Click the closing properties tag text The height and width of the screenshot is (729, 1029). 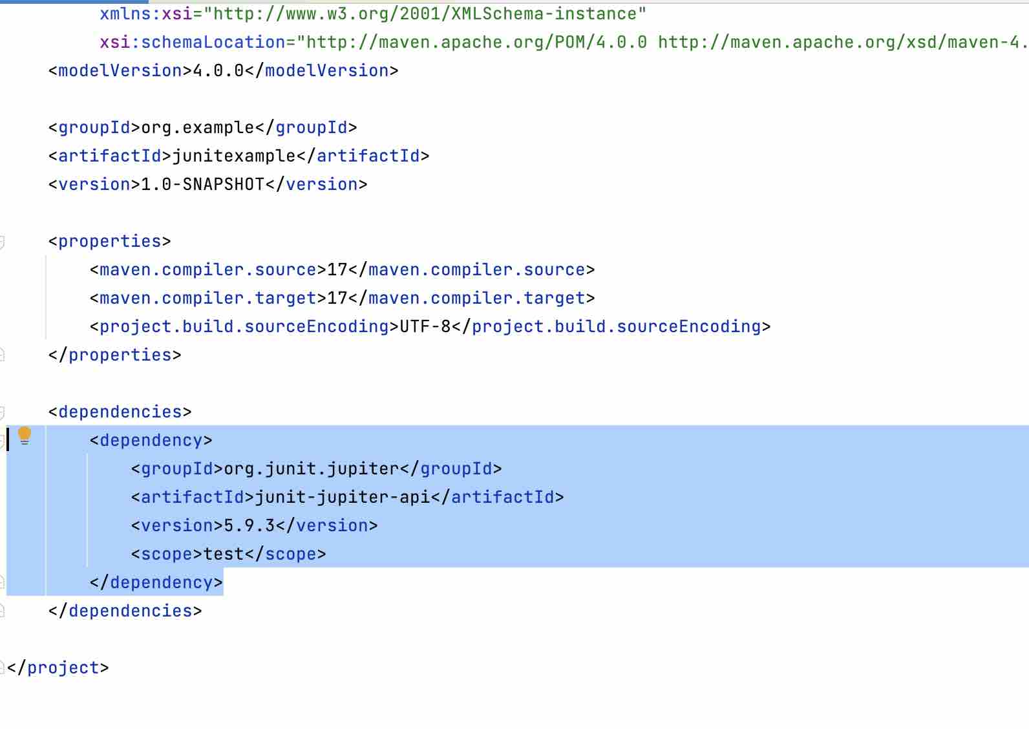tap(115, 355)
